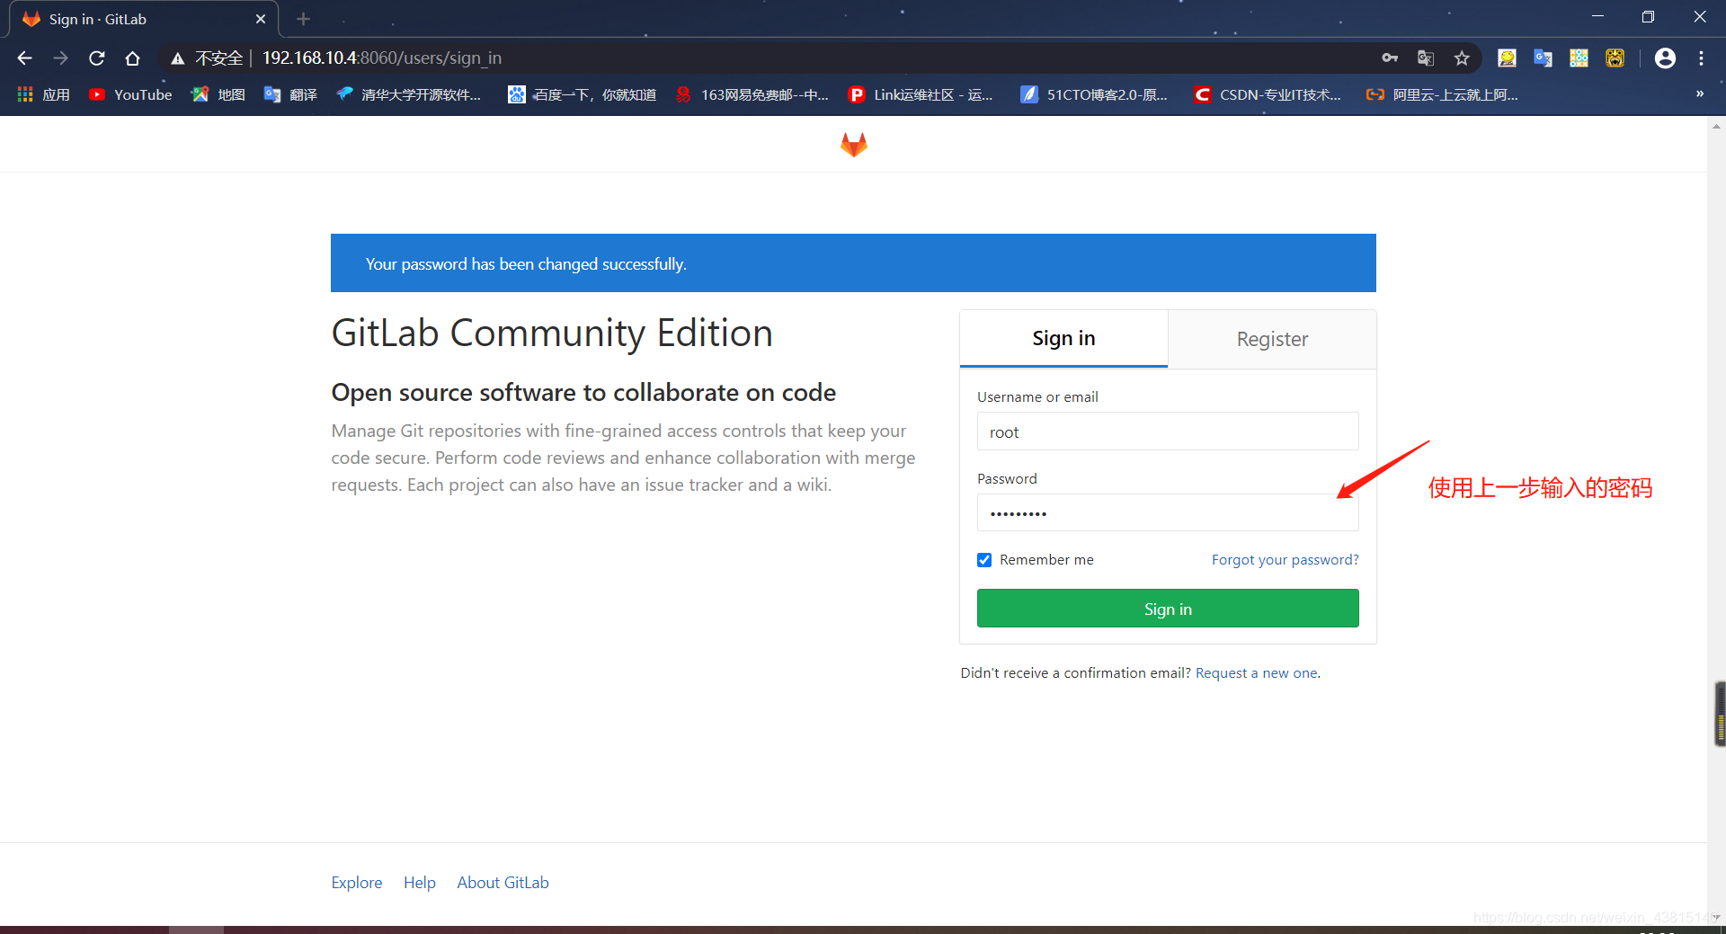Minimize the browser window
The image size is (1726, 934).
click(x=1597, y=17)
